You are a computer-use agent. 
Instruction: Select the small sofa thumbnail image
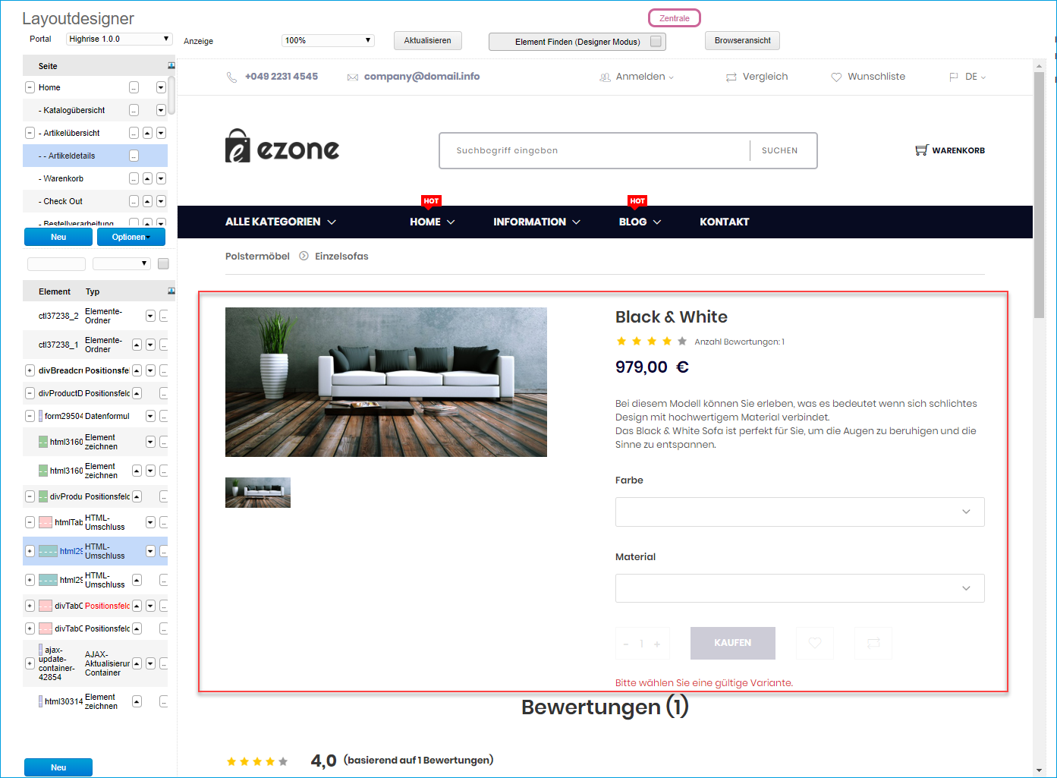pyautogui.click(x=258, y=493)
